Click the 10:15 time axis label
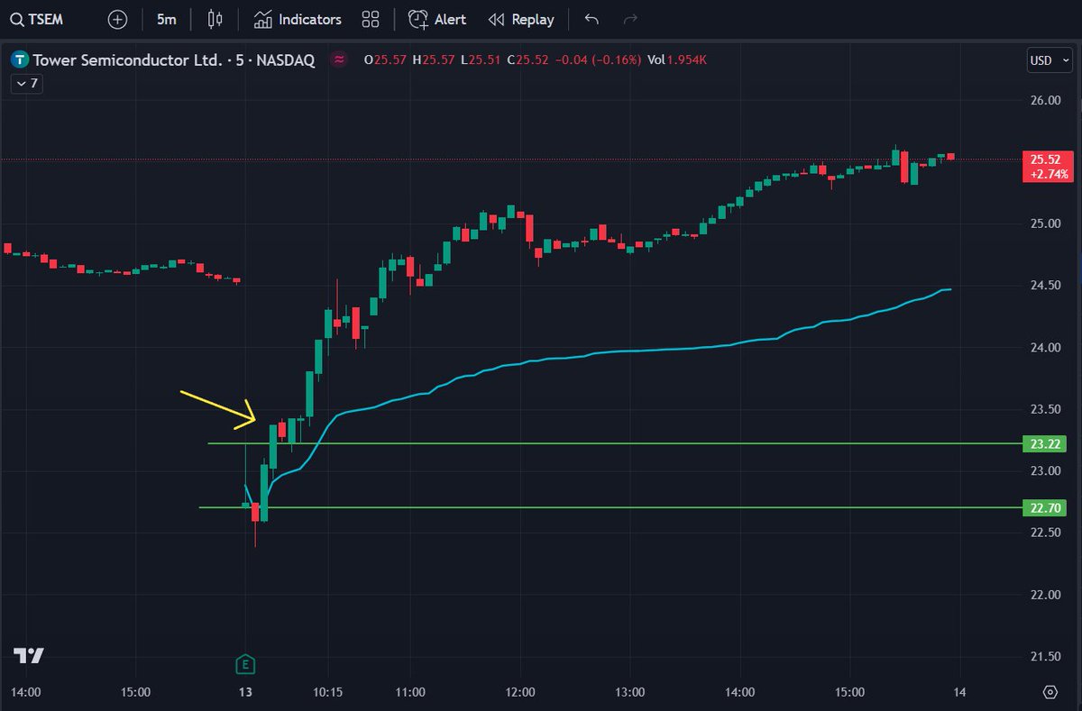Viewport: 1082px width, 711px height. tap(327, 692)
